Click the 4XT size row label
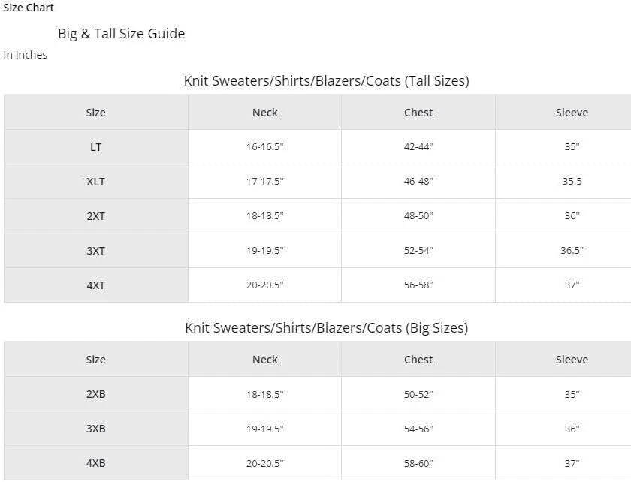The image size is (631, 482). click(95, 285)
